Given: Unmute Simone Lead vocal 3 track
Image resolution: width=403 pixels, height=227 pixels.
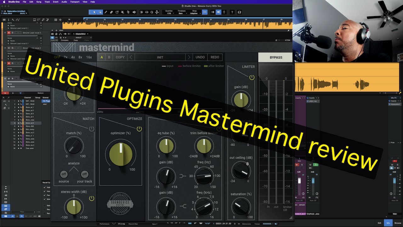Looking at the screenshot, I should [x=9, y=32].
